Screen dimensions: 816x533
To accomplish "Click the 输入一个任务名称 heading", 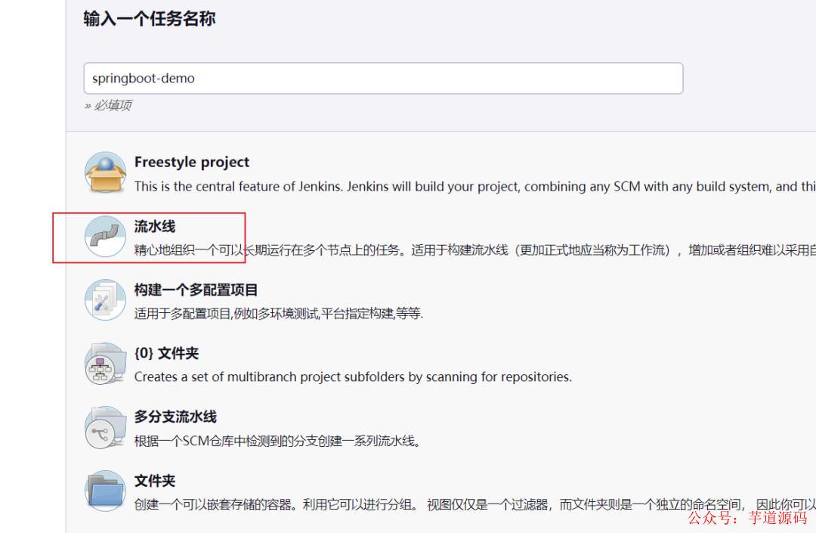I will (149, 19).
